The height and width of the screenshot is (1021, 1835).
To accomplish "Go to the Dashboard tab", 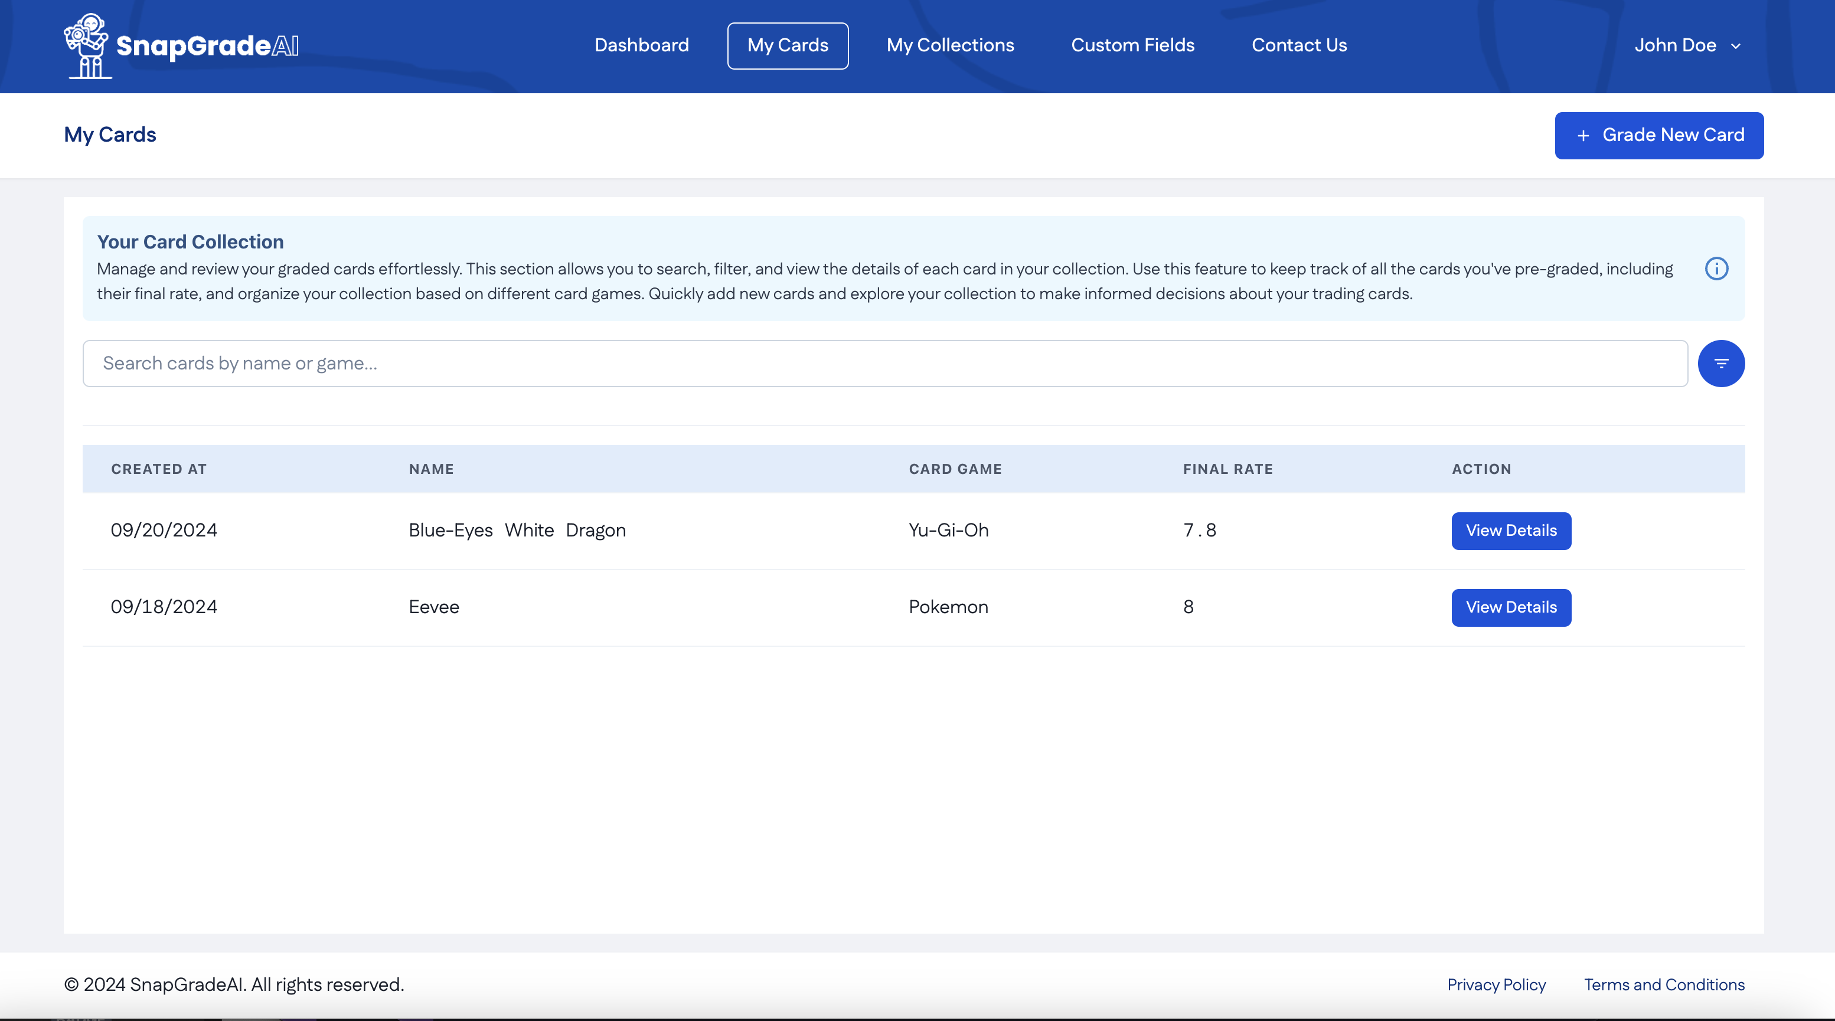I will click(x=641, y=45).
